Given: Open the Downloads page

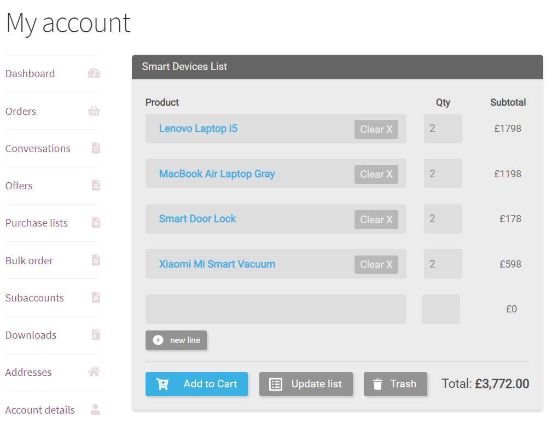Looking at the screenshot, I should click(53, 335).
